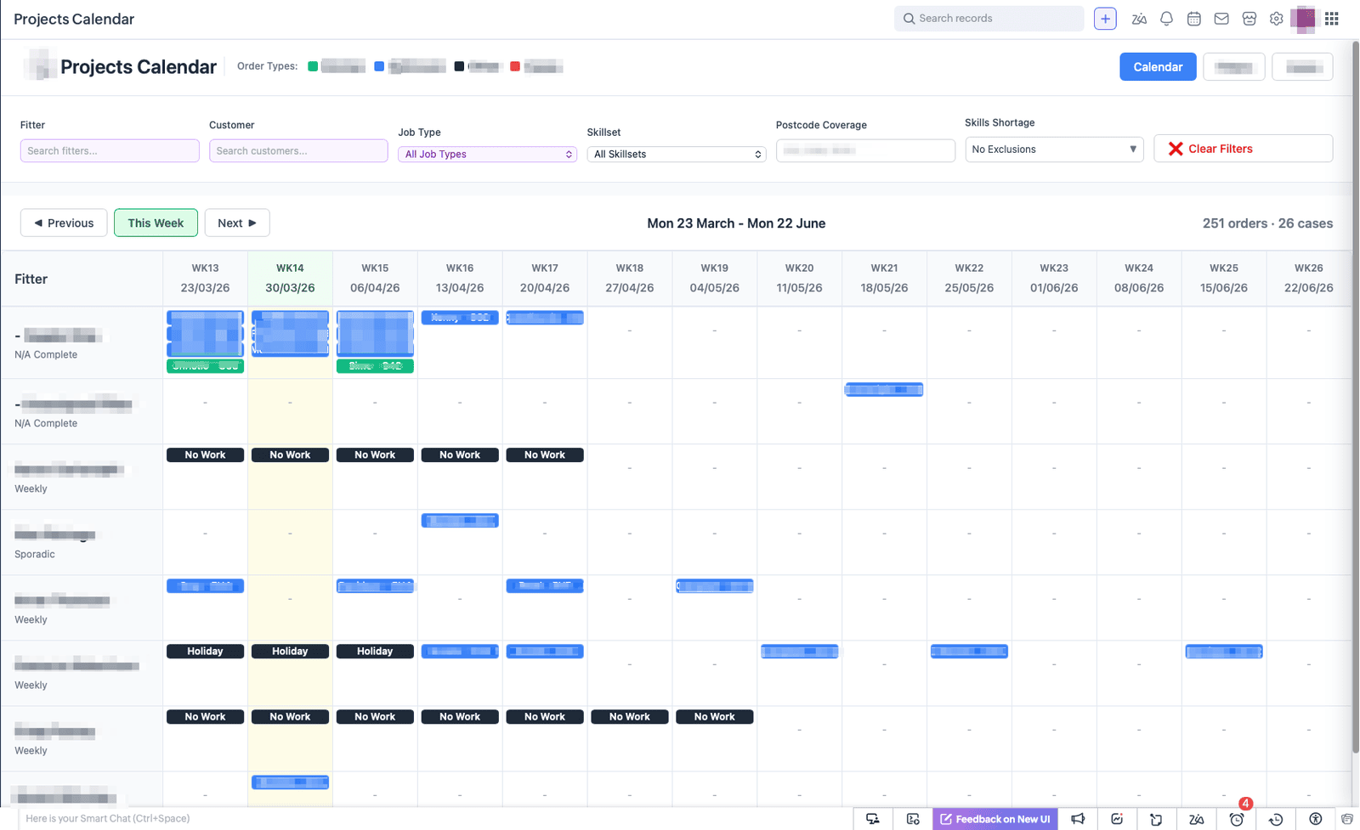The width and height of the screenshot is (1360, 830).
Task: Open the recent items history icon
Action: 1276,819
